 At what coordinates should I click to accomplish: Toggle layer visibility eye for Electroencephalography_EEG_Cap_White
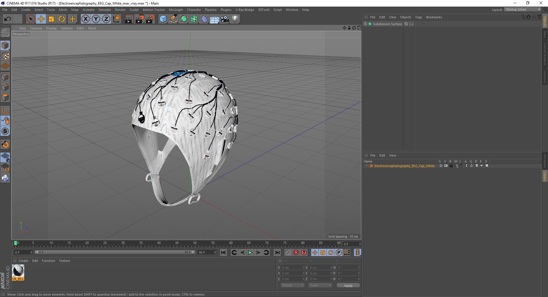point(446,166)
